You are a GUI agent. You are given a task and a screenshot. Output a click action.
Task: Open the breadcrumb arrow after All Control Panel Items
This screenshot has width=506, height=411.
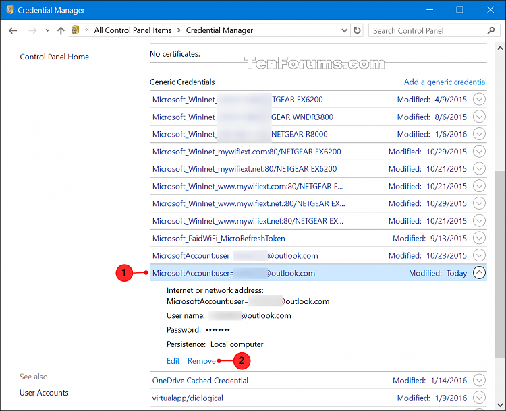coord(179,30)
